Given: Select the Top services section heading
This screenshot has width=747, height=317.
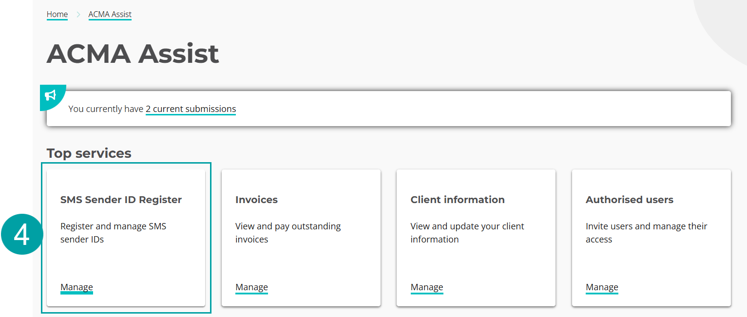Looking at the screenshot, I should pos(88,153).
